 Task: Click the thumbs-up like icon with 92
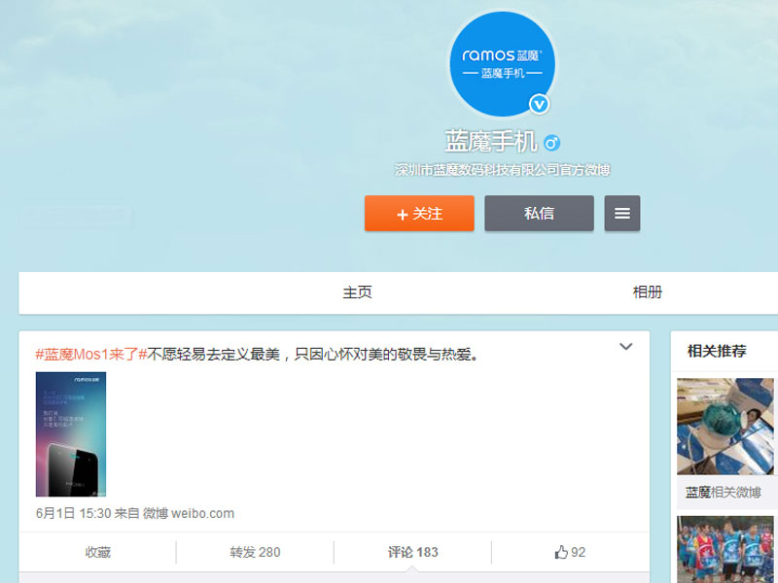(561, 552)
